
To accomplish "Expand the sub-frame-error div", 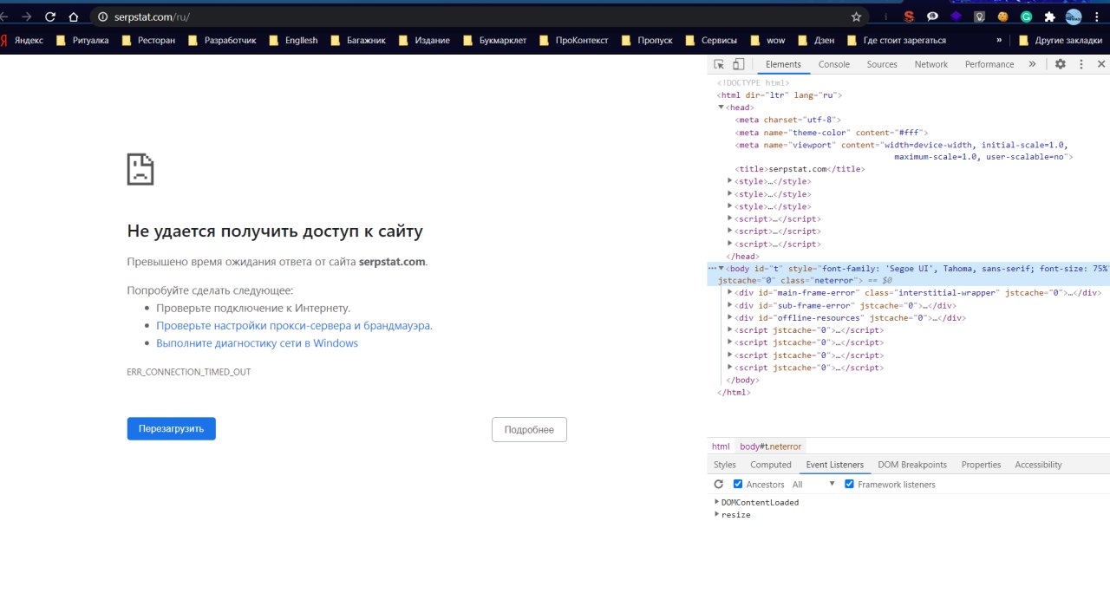I will [x=730, y=305].
